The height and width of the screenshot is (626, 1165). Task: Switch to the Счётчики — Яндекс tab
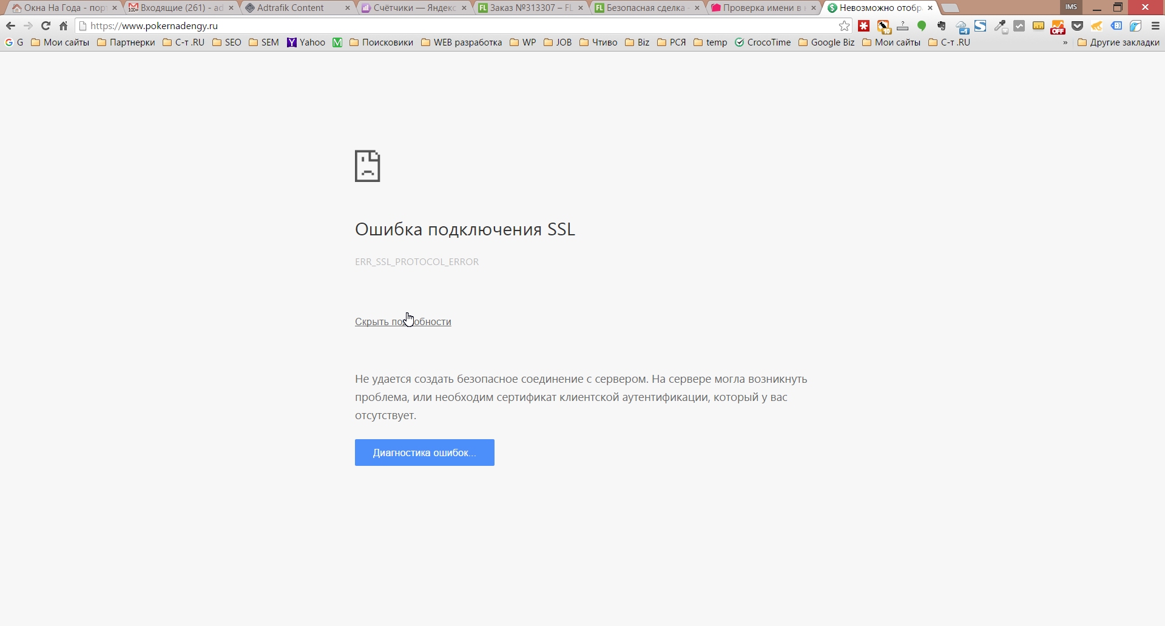(413, 8)
